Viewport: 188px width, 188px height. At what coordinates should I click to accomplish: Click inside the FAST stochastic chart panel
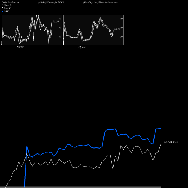[x=32, y=30]
